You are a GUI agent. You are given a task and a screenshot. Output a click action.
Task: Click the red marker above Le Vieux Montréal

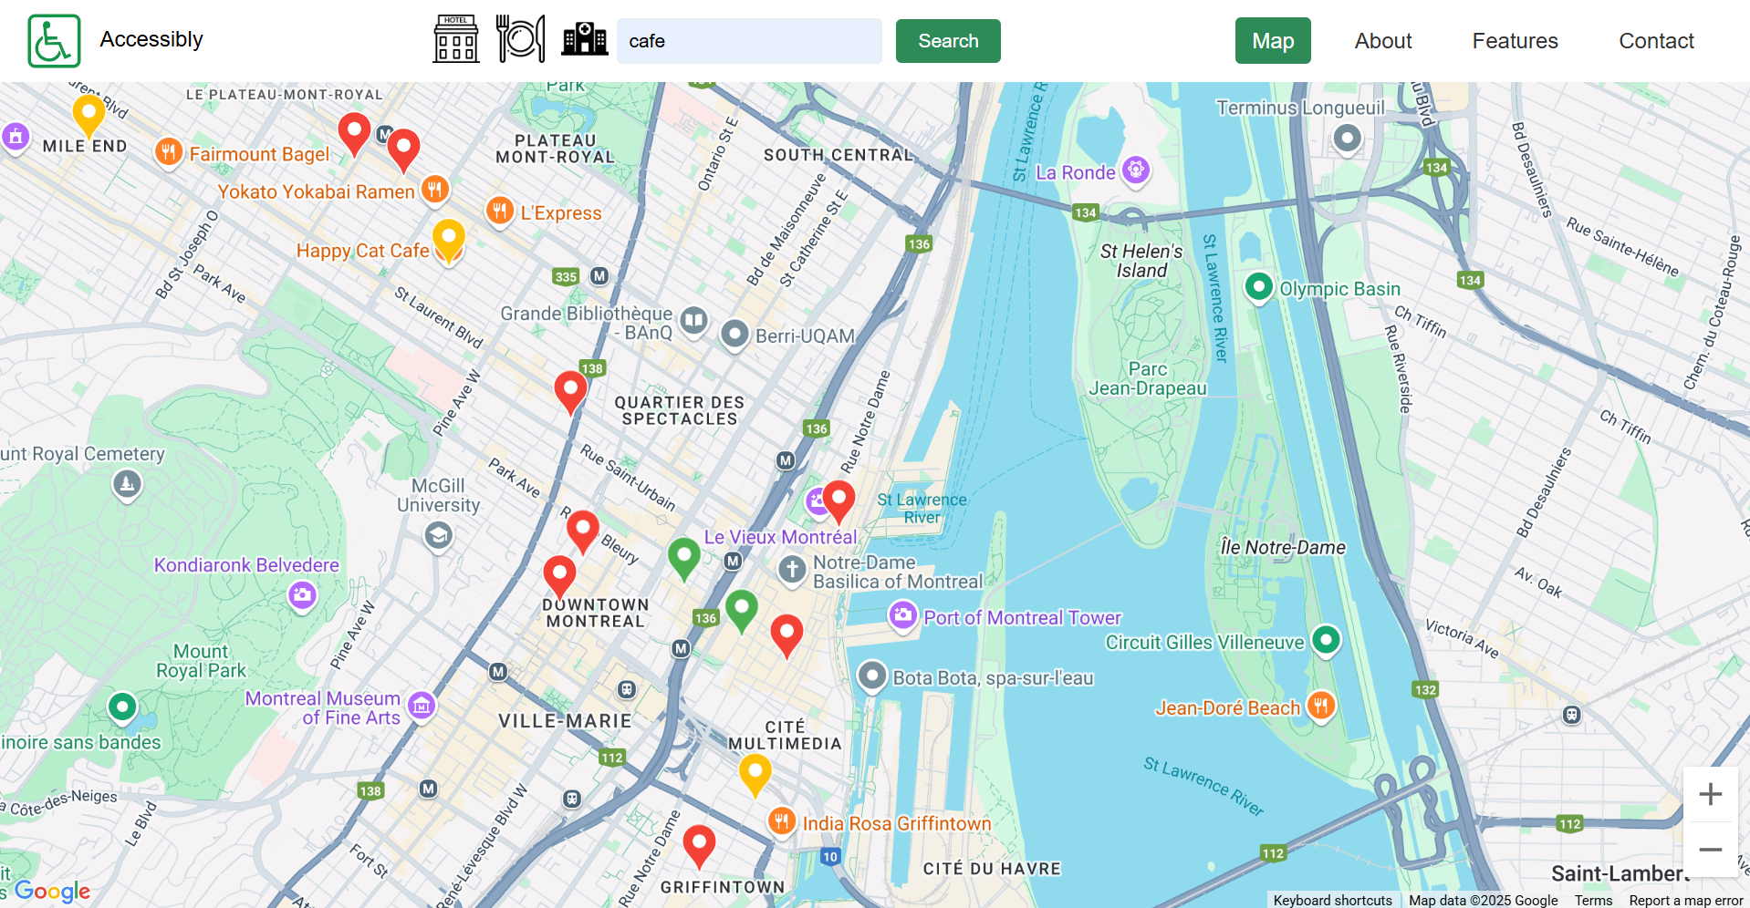tap(839, 503)
